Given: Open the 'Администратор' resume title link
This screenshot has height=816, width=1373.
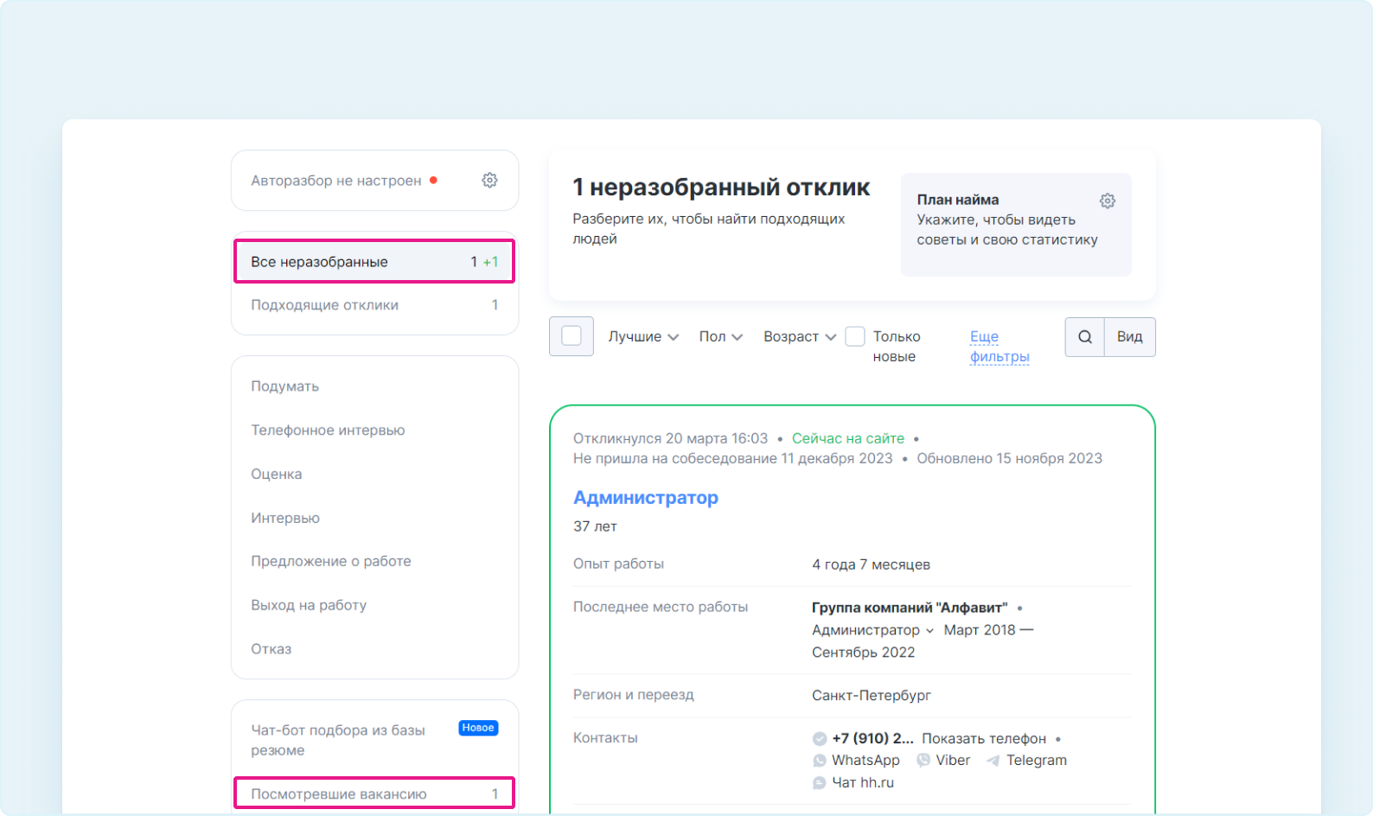Looking at the screenshot, I should pyautogui.click(x=646, y=498).
